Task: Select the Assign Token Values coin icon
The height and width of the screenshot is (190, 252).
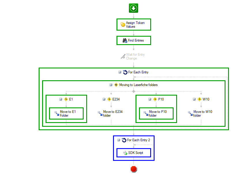Action: (123, 25)
